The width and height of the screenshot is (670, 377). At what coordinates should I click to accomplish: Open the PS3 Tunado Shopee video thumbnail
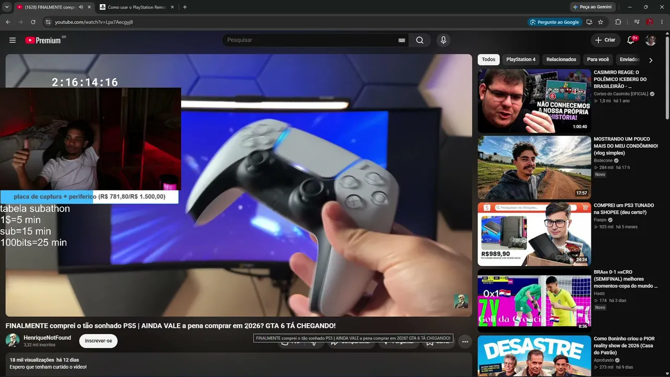[534, 234]
